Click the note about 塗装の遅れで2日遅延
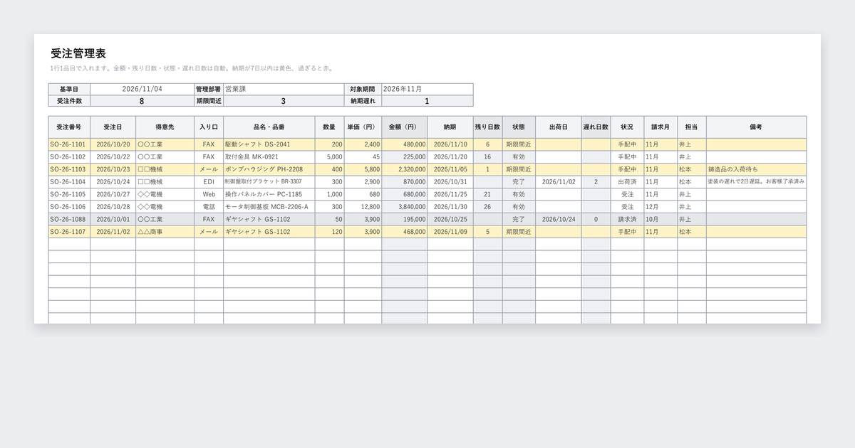This screenshot has width=855, height=448. point(756,182)
